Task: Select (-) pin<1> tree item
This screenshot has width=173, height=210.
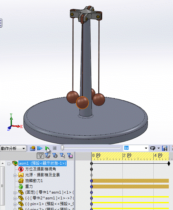Action: [x=49, y=204]
